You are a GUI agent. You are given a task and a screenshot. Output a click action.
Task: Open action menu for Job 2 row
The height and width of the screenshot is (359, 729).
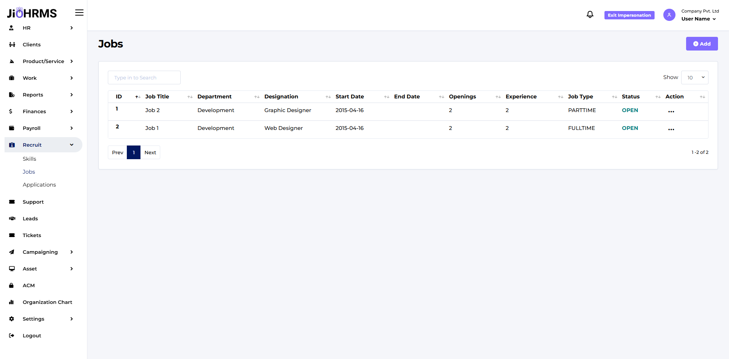click(671, 111)
